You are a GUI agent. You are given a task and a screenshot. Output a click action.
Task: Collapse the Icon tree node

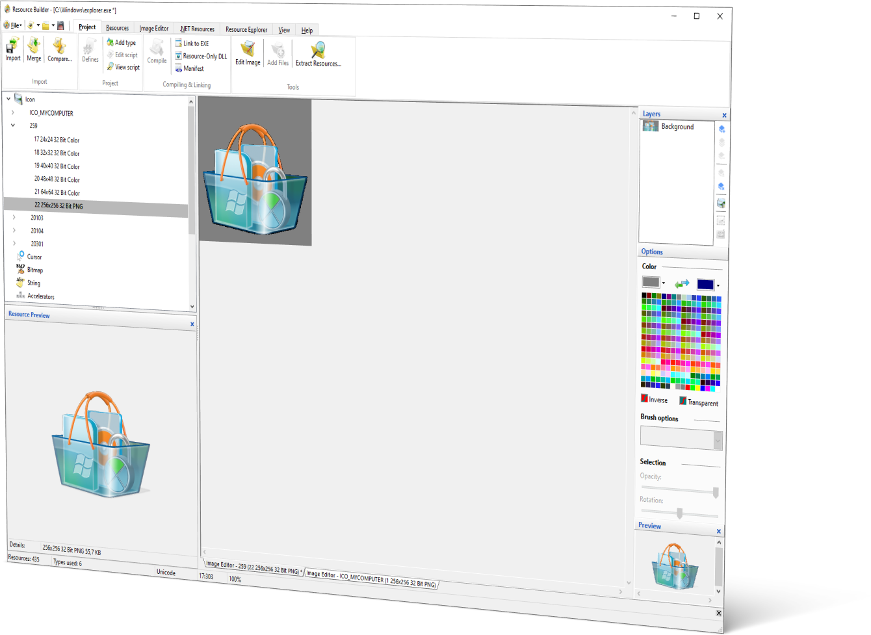tap(8, 99)
